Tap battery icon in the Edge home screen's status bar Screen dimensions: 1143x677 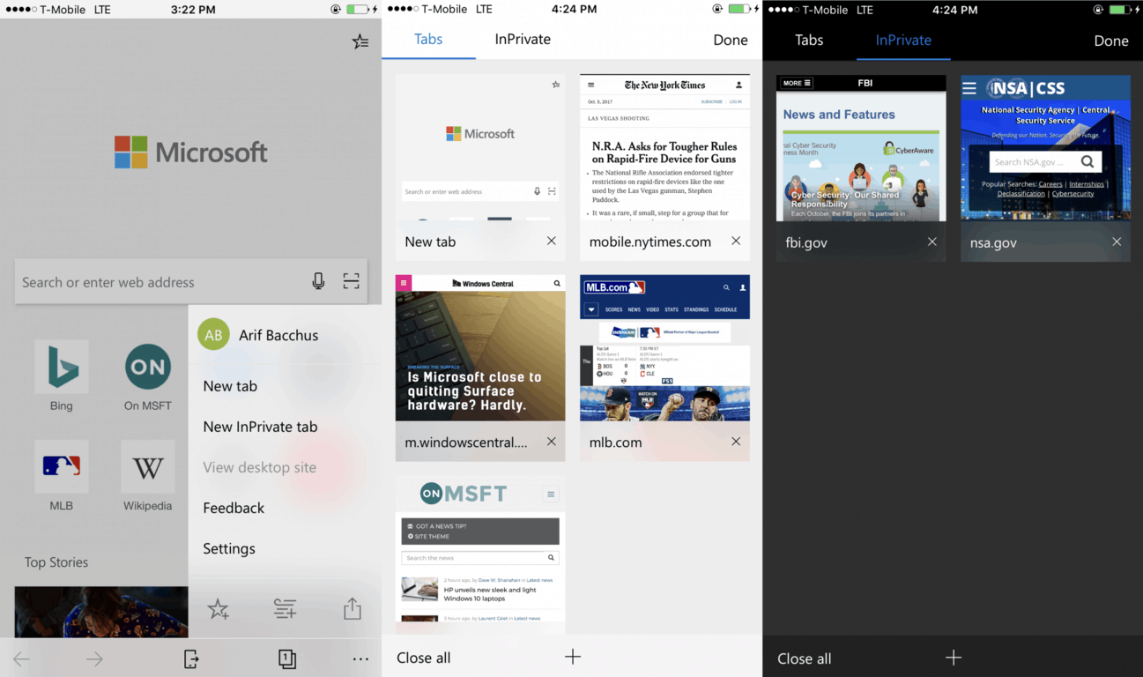click(358, 10)
